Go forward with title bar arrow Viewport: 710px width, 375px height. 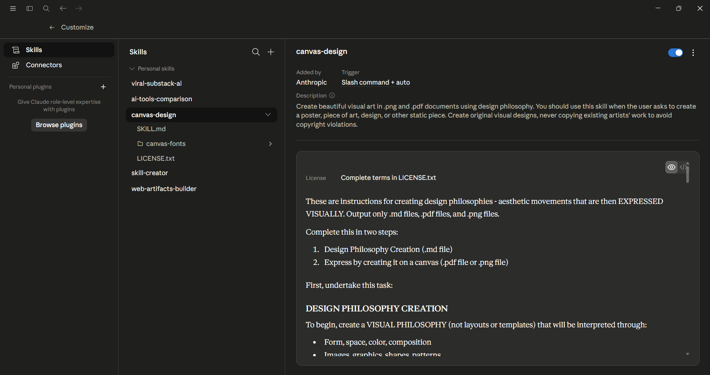click(x=79, y=8)
